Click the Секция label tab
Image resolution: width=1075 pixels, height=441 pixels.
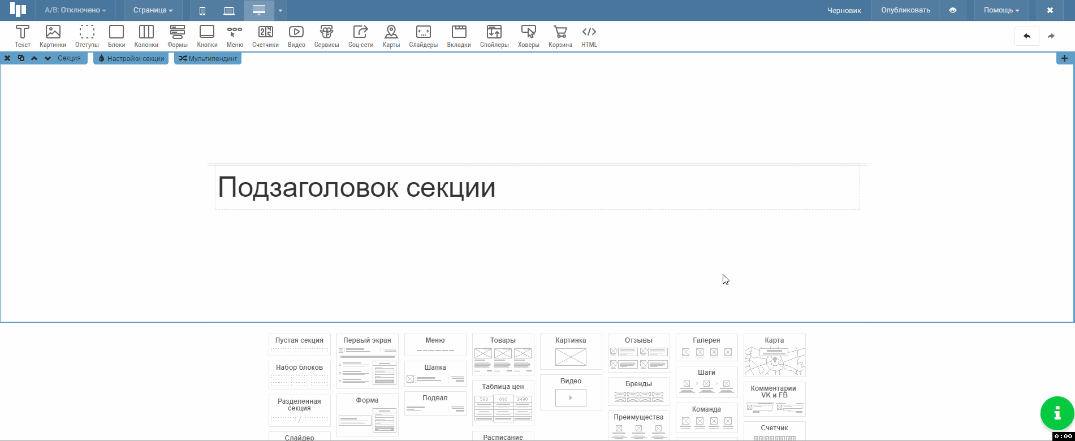(x=69, y=58)
